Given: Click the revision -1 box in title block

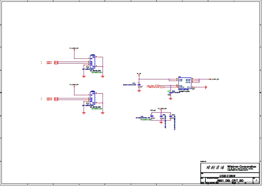Looking at the screenshot, I should [x=256, y=180].
